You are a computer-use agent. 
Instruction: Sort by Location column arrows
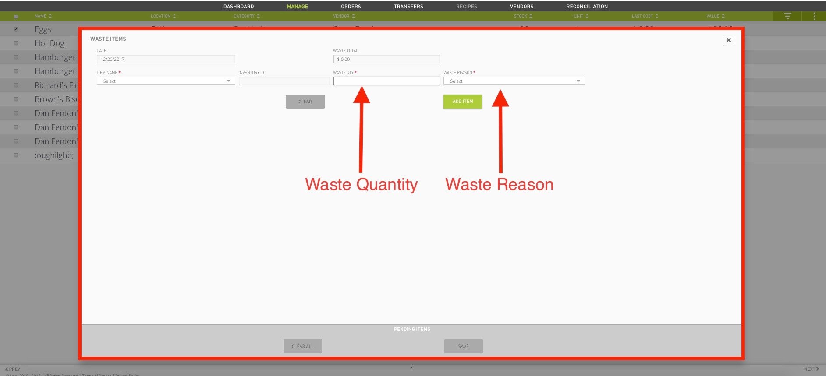(x=174, y=16)
